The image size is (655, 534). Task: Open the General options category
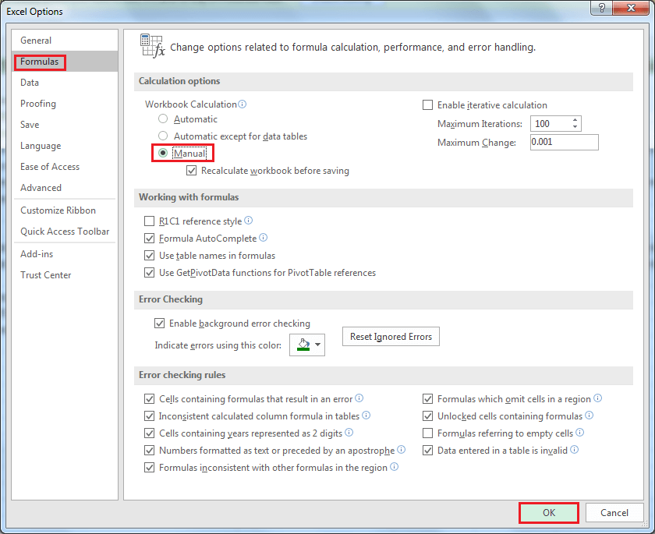pyautogui.click(x=65, y=41)
